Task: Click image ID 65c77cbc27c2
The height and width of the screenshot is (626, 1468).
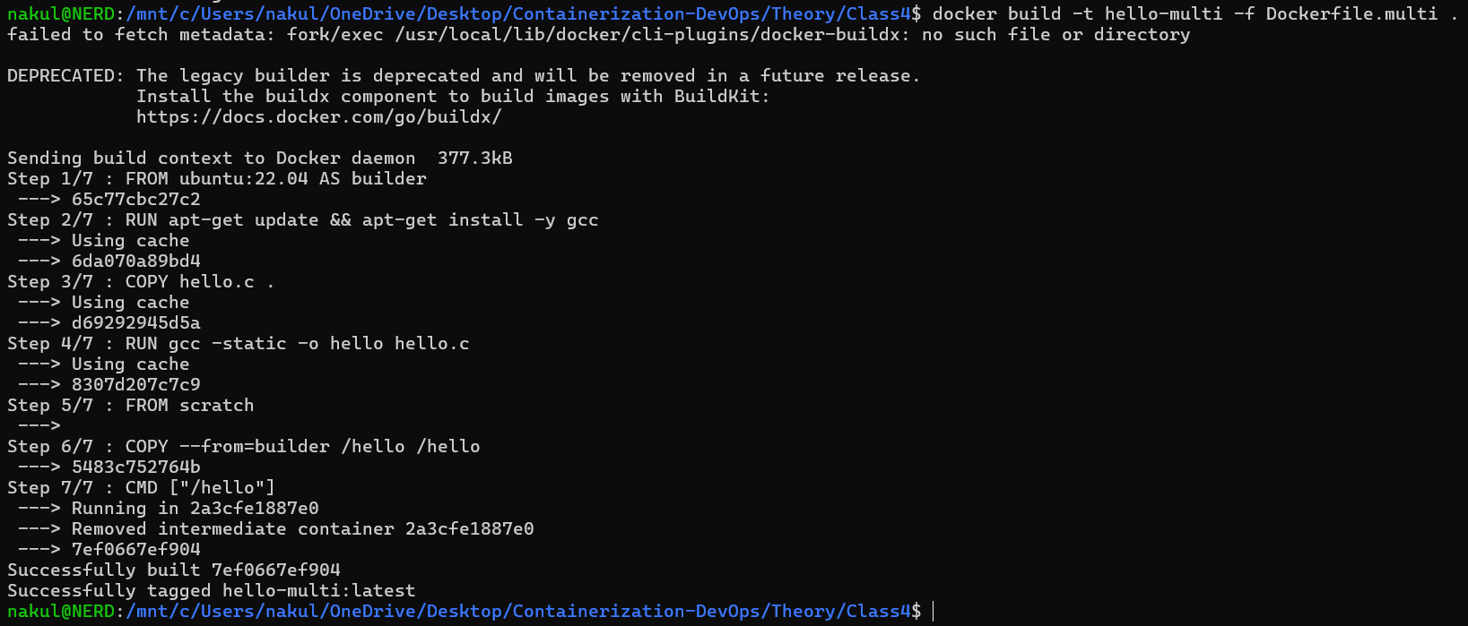Action: 135,200
